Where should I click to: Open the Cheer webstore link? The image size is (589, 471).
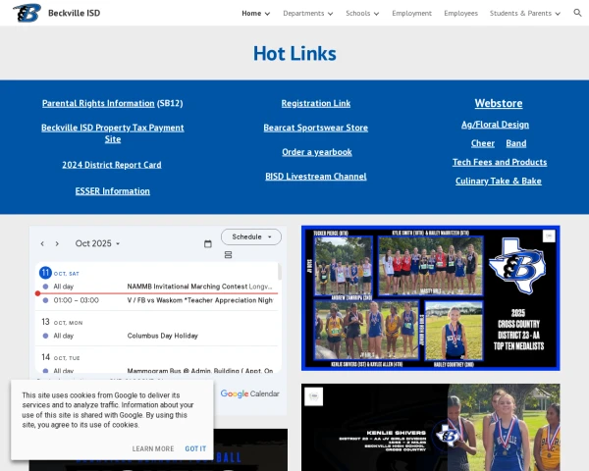483,143
